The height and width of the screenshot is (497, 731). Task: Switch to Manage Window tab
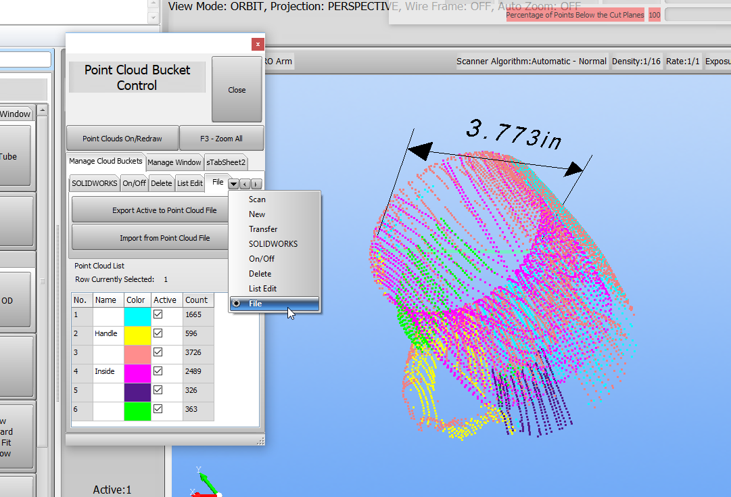[x=174, y=162]
